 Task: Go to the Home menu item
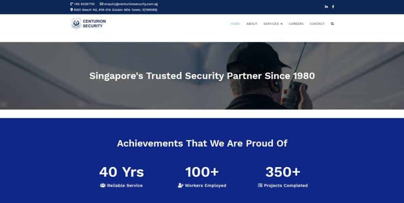(235, 24)
